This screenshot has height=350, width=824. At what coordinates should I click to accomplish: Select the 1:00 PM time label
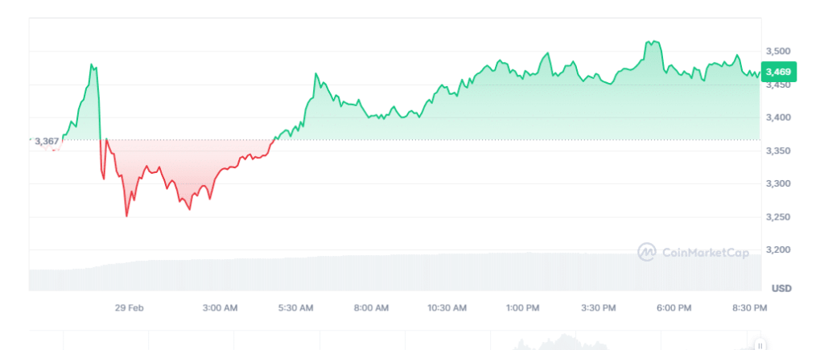[x=522, y=307]
